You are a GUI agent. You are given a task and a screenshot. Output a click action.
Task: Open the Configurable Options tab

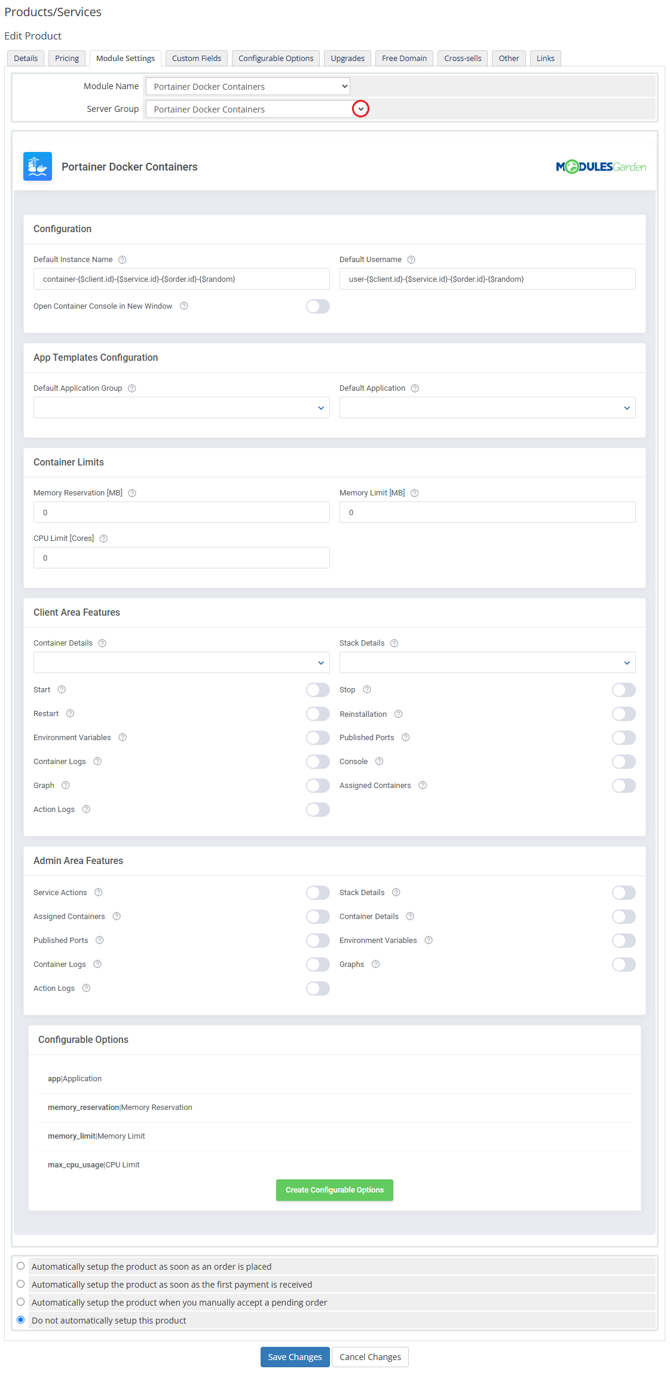pyautogui.click(x=276, y=58)
